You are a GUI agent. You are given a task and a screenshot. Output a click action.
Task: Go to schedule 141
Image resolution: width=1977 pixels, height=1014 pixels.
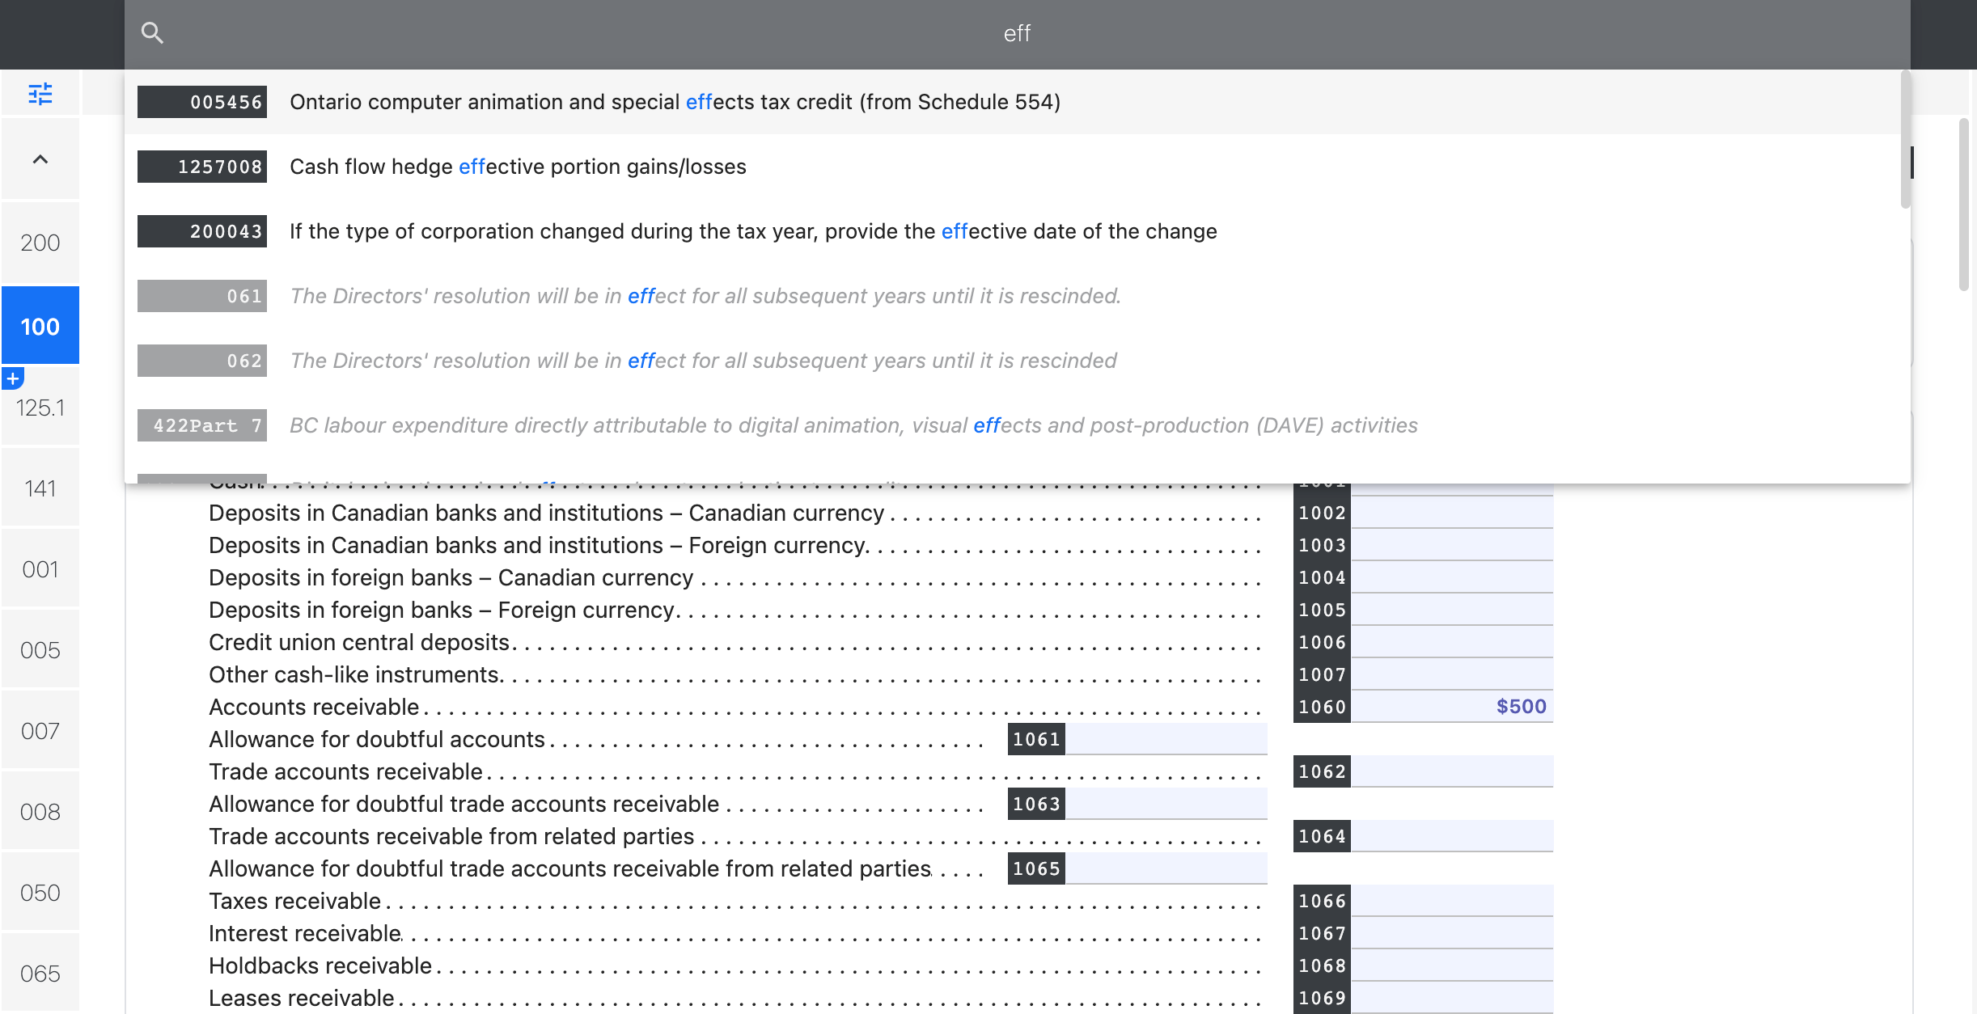pyautogui.click(x=40, y=488)
